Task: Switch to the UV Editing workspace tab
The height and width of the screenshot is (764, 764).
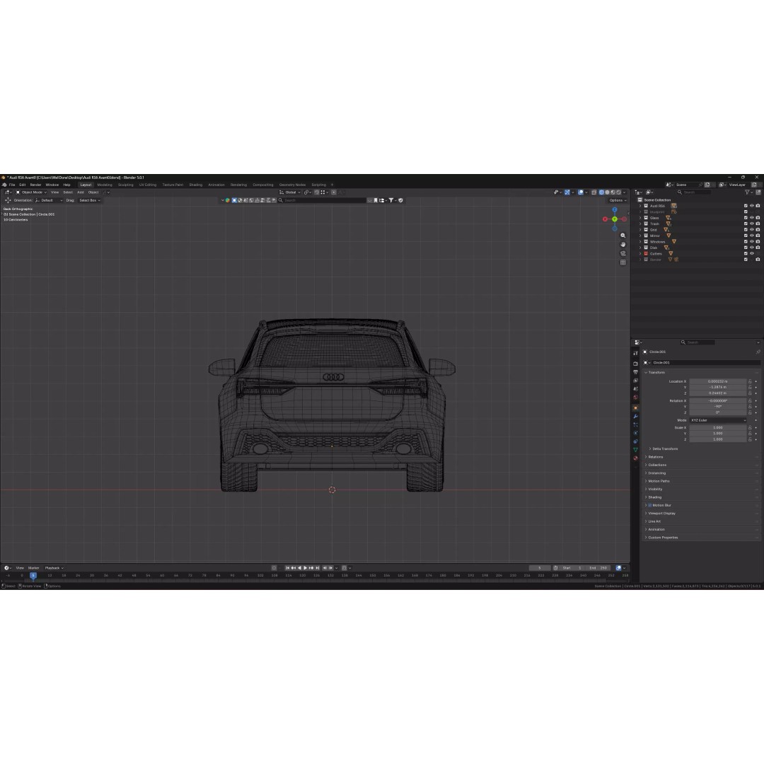Action: click(x=148, y=185)
